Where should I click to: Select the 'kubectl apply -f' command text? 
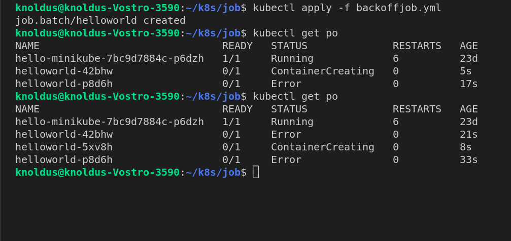click(301, 8)
